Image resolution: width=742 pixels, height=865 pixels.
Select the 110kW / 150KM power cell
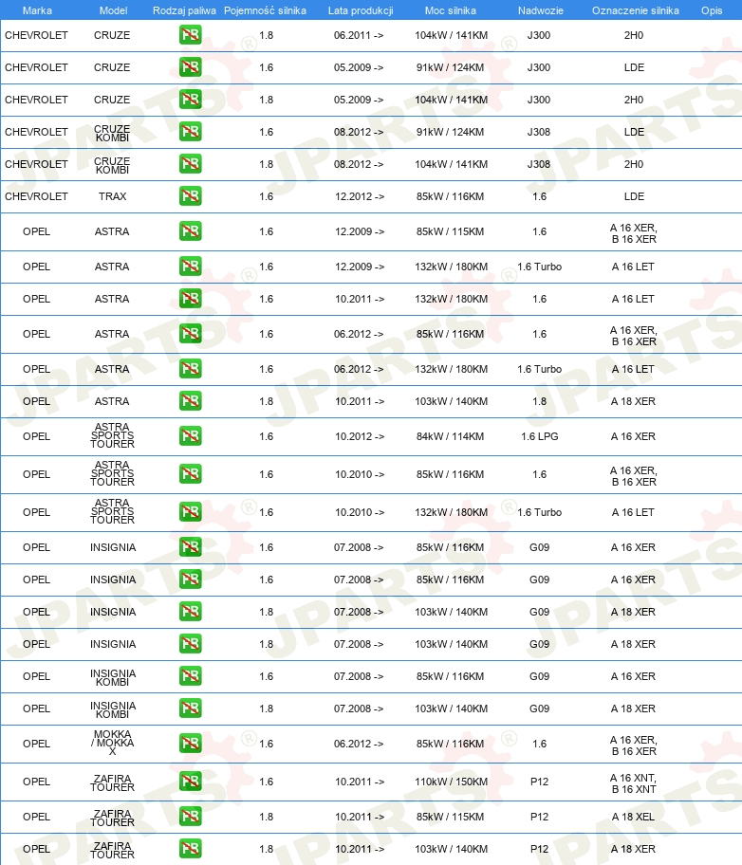click(451, 782)
